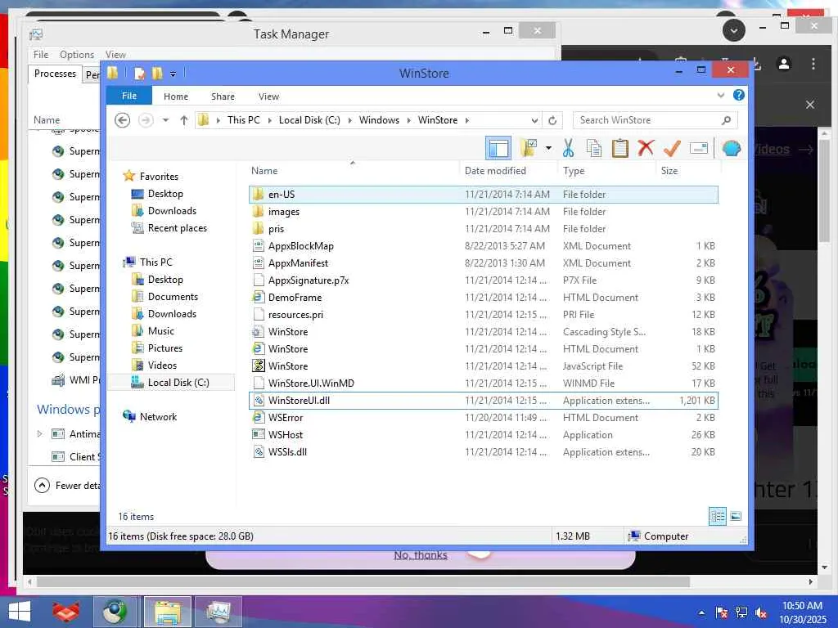The height and width of the screenshot is (628, 838).
Task: Click the search magnifier icon
Action: 726,120
